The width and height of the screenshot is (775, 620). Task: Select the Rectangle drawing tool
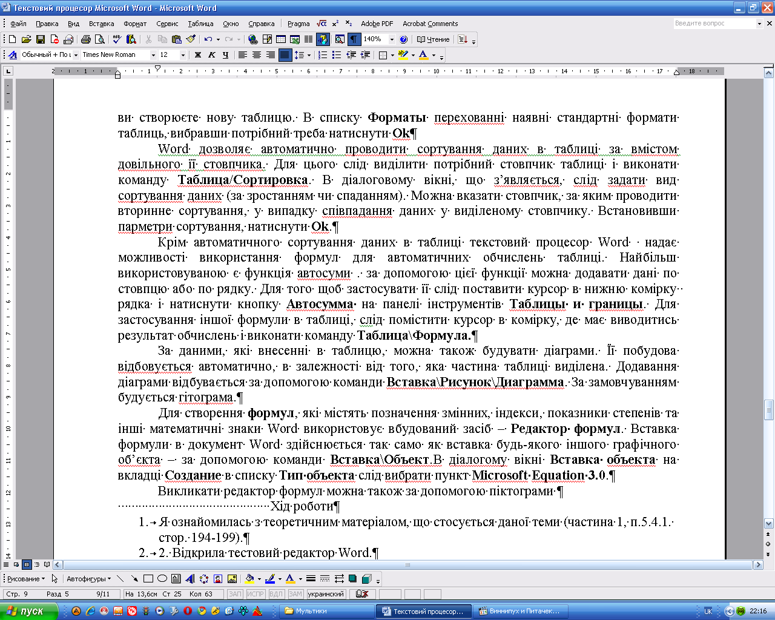point(148,579)
